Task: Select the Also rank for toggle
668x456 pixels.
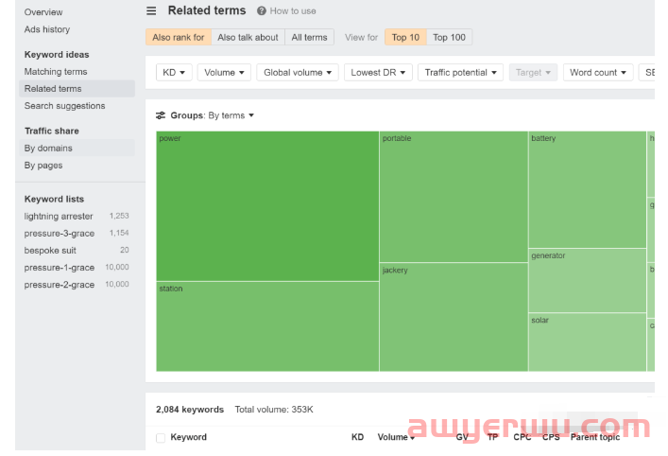Action: pyautogui.click(x=179, y=37)
